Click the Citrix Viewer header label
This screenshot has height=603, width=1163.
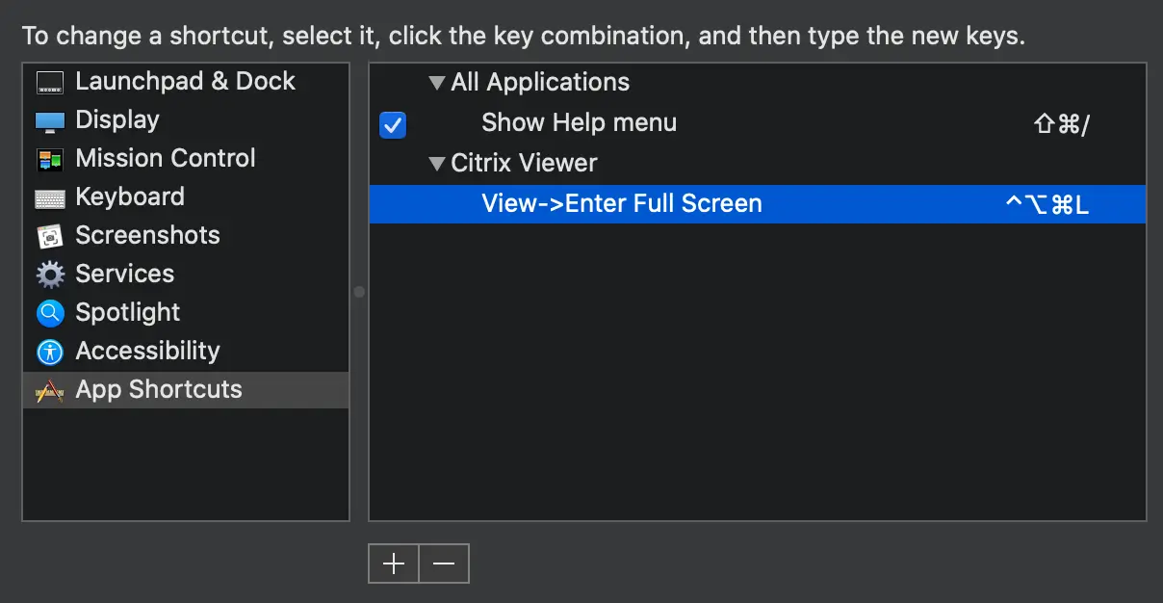[x=523, y=163]
